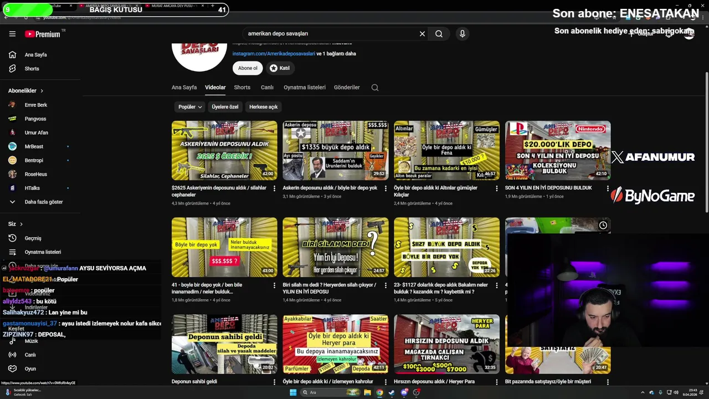Click the Abone ol subscribe button
The width and height of the screenshot is (709, 399).
(248, 68)
